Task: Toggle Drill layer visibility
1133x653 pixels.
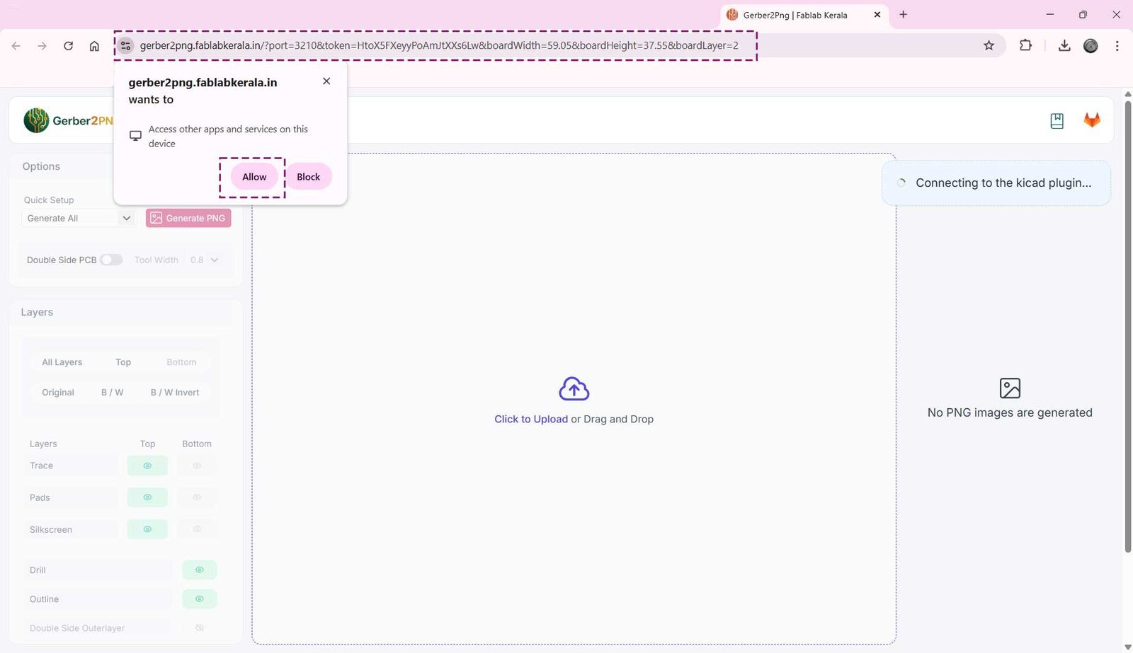Action: pyautogui.click(x=200, y=570)
